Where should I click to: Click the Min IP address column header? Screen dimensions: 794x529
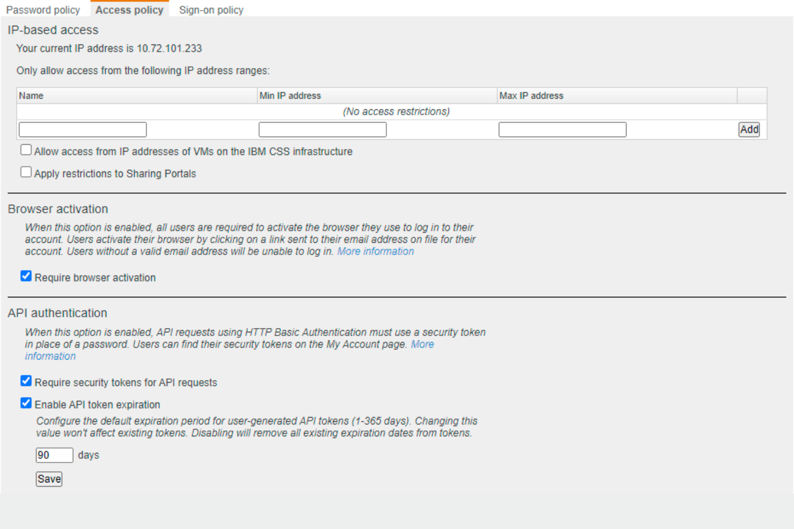click(x=290, y=95)
